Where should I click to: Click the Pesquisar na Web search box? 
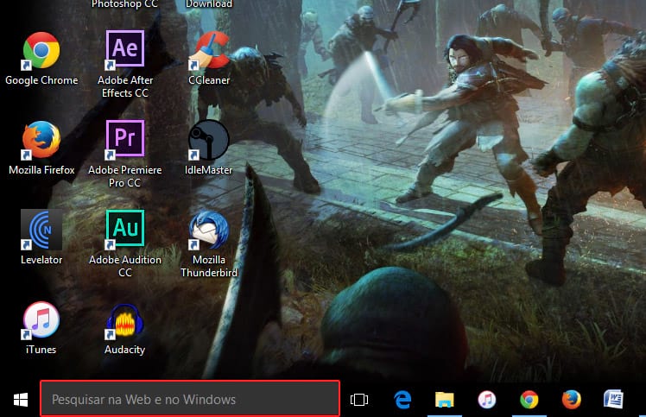[190, 399]
